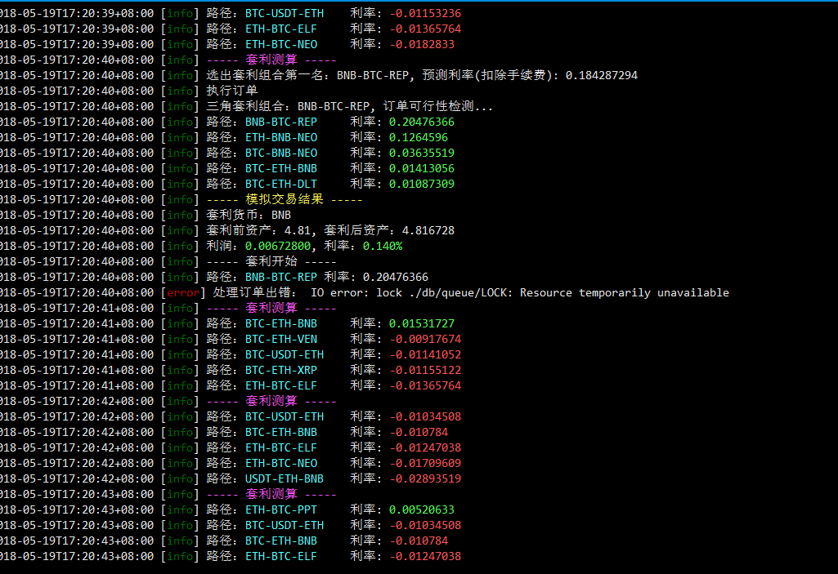This screenshot has width=838, height=574.
Task: Click the yellow 模拟交易结果 header
Action: pos(285,199)
